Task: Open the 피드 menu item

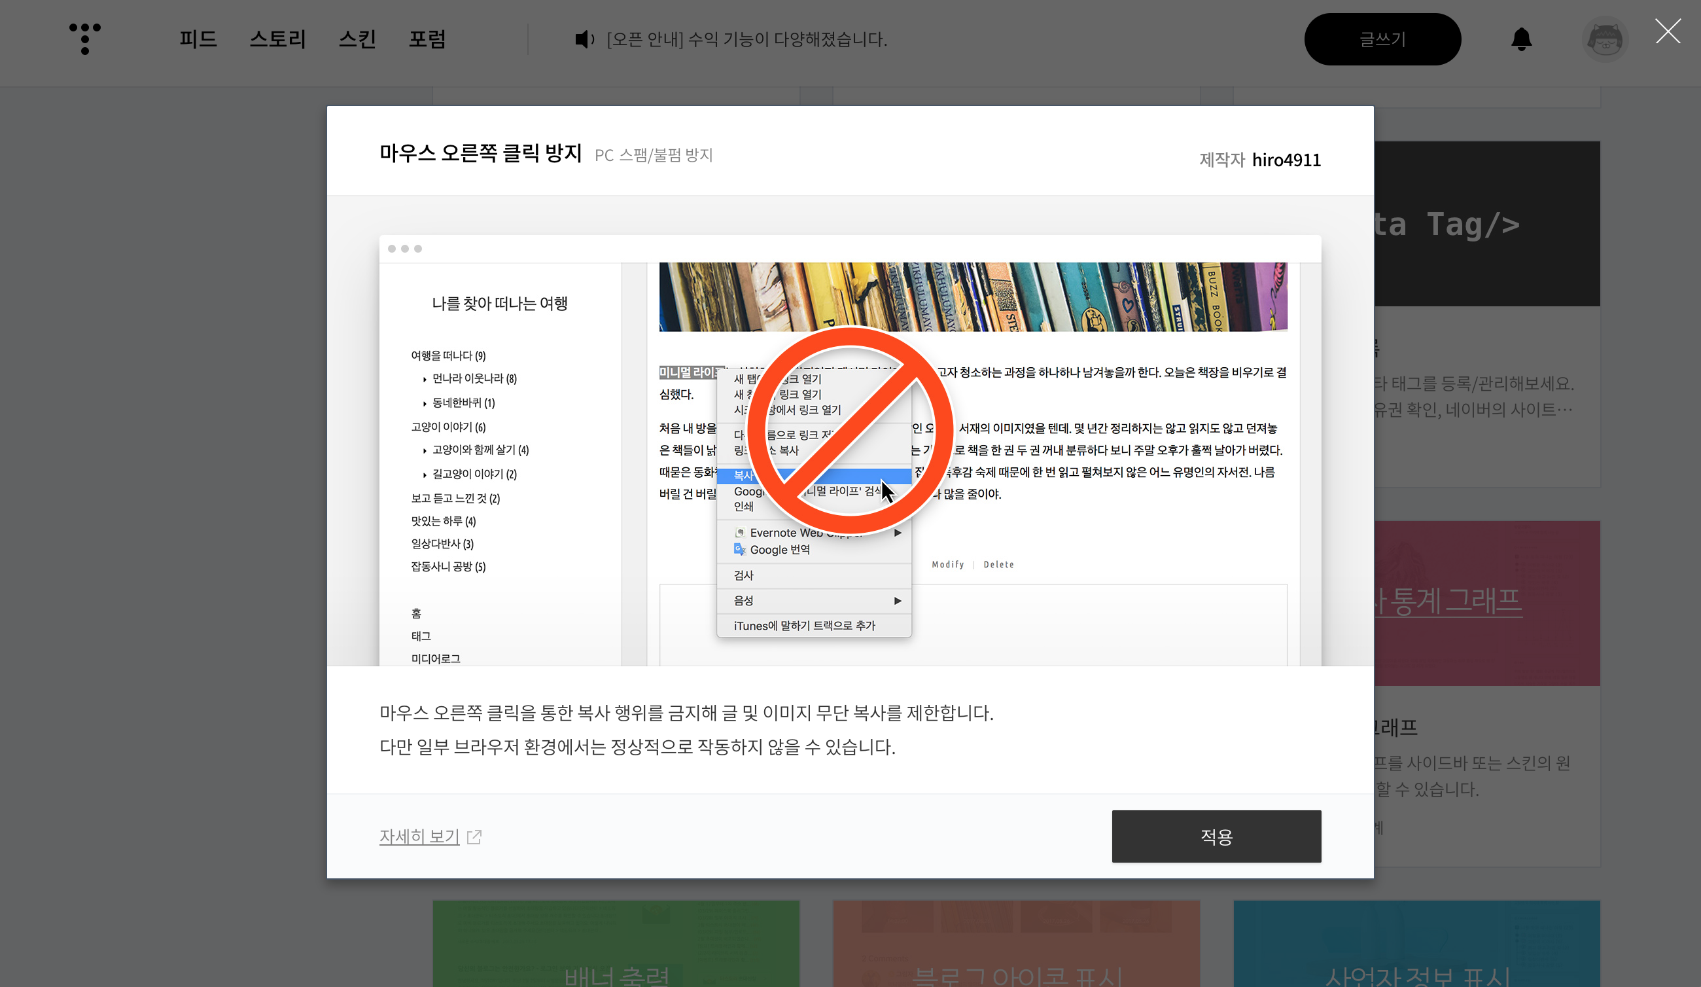Action: [198, 39]
